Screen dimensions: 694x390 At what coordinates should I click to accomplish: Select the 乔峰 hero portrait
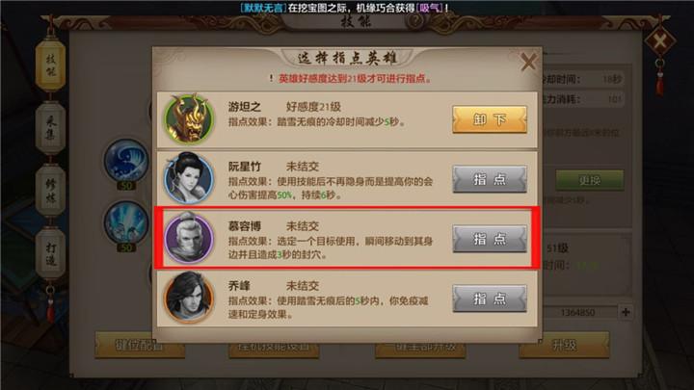pyautogui.click(x=189, y=298)
